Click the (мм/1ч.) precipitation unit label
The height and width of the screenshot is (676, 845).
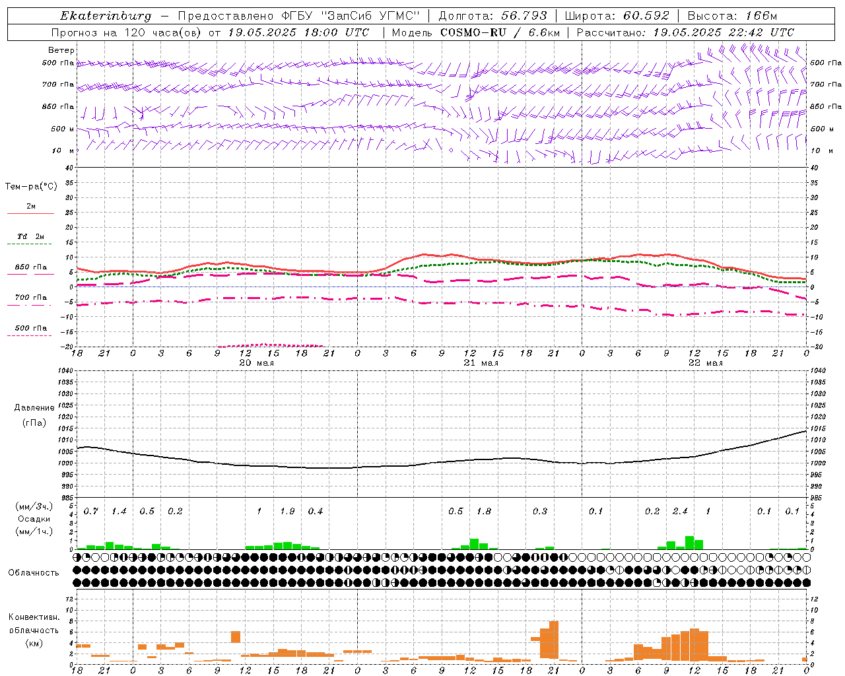coord(34,531)
